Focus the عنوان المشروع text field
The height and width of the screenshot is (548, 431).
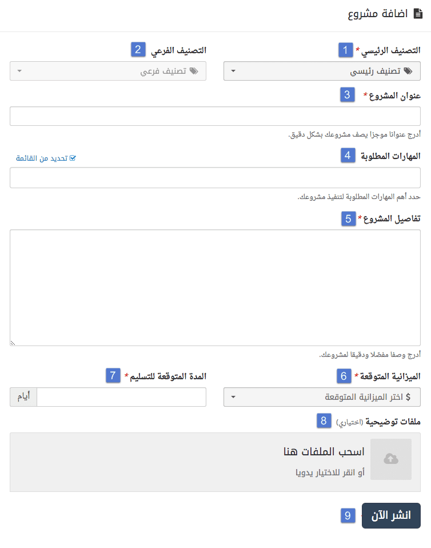click(x=215, y=116)
